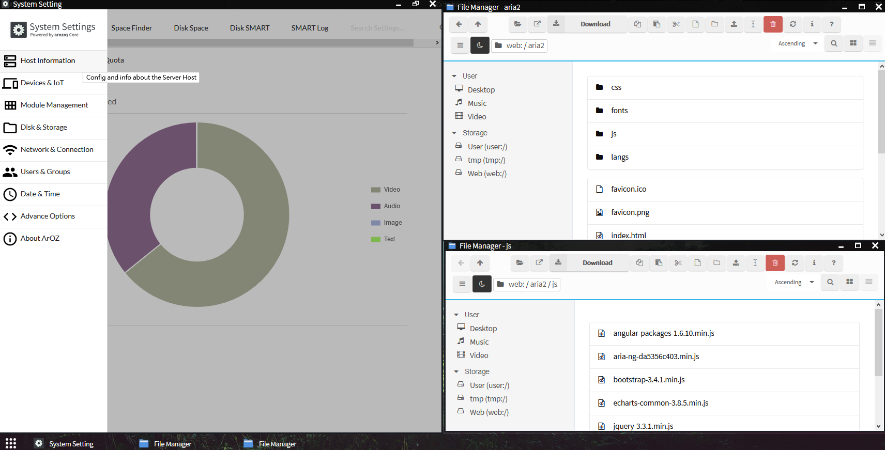Open the search icon in aria2 File Manager
The width and height of the screenshot is (885, 450).
[x=833, y=44]
